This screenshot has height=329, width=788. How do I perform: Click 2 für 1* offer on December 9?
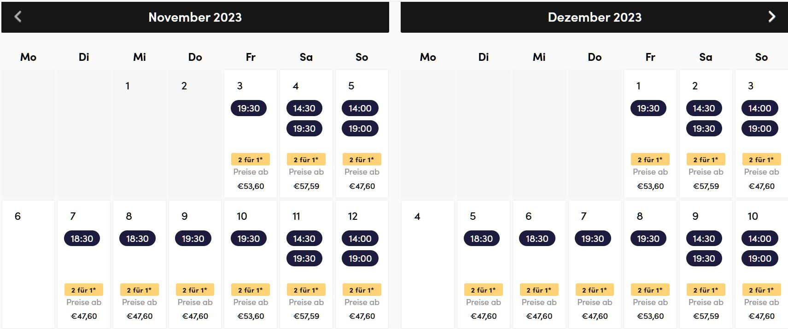point(706,290)
